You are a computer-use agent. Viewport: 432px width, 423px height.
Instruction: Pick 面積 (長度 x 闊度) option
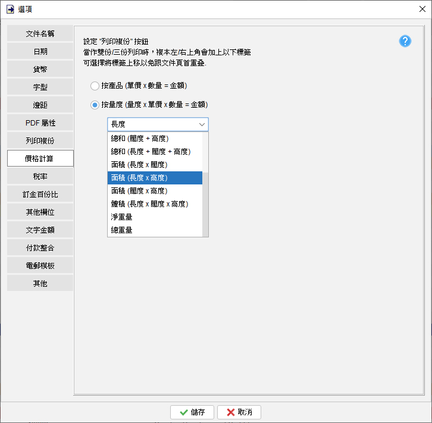click(155, 165)
